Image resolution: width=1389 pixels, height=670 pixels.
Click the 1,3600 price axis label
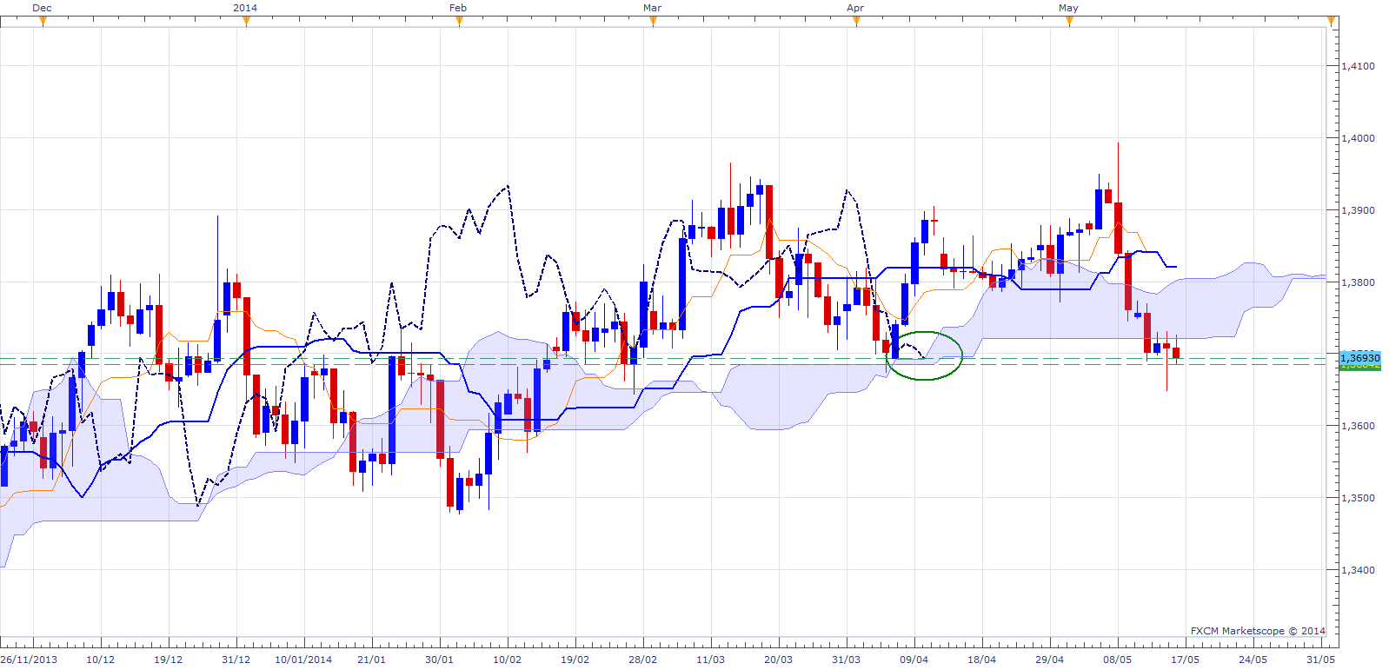pos(1359,426)
